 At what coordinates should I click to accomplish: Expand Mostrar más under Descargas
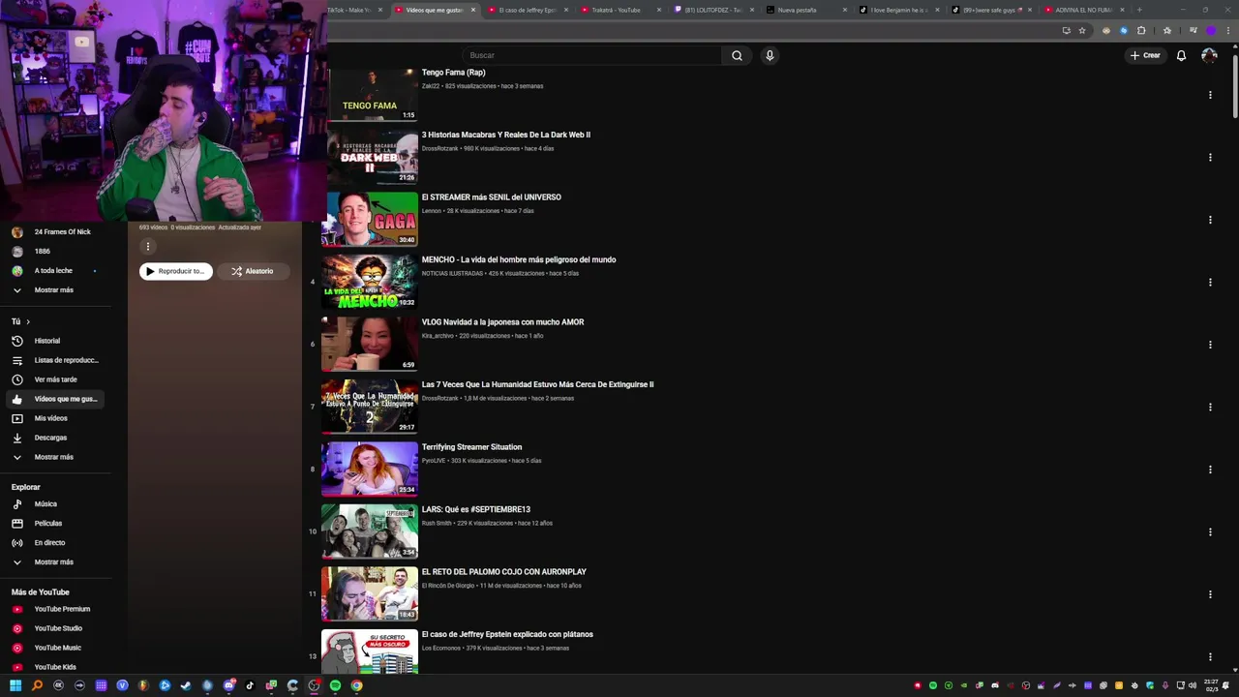56,457
